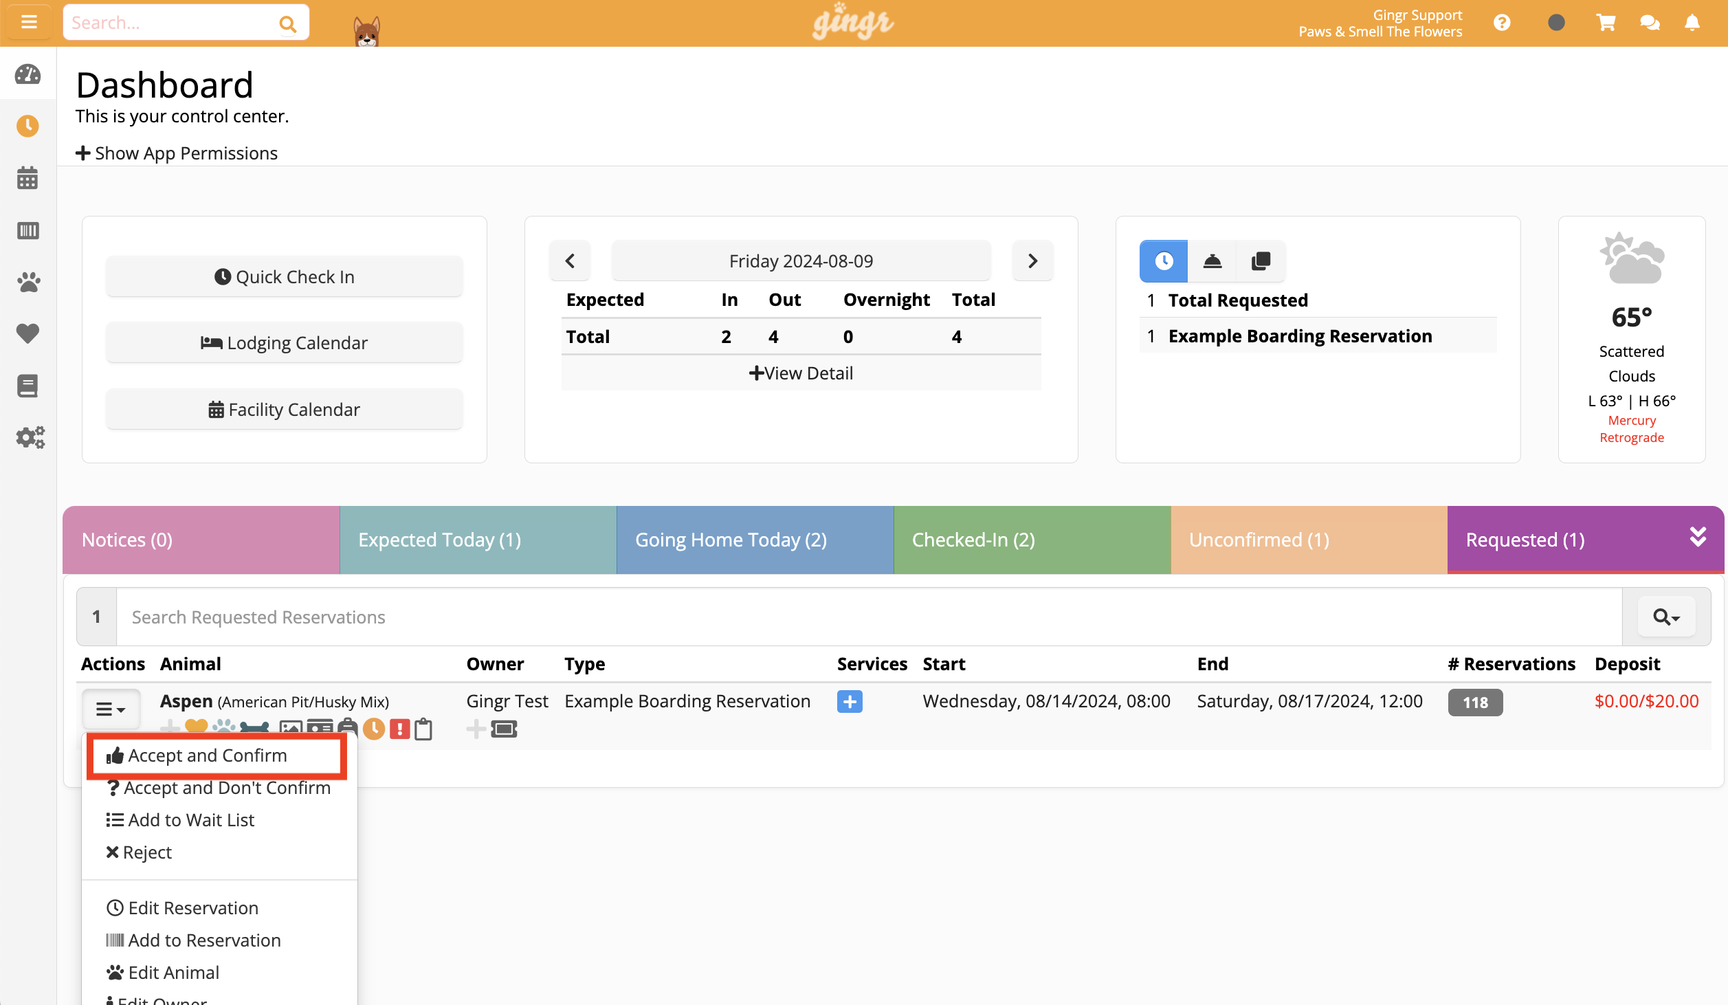The width and height of the screenshot is (1728, 1005).
Task: Open the help question mark icon
Action: click(1502, 23)
